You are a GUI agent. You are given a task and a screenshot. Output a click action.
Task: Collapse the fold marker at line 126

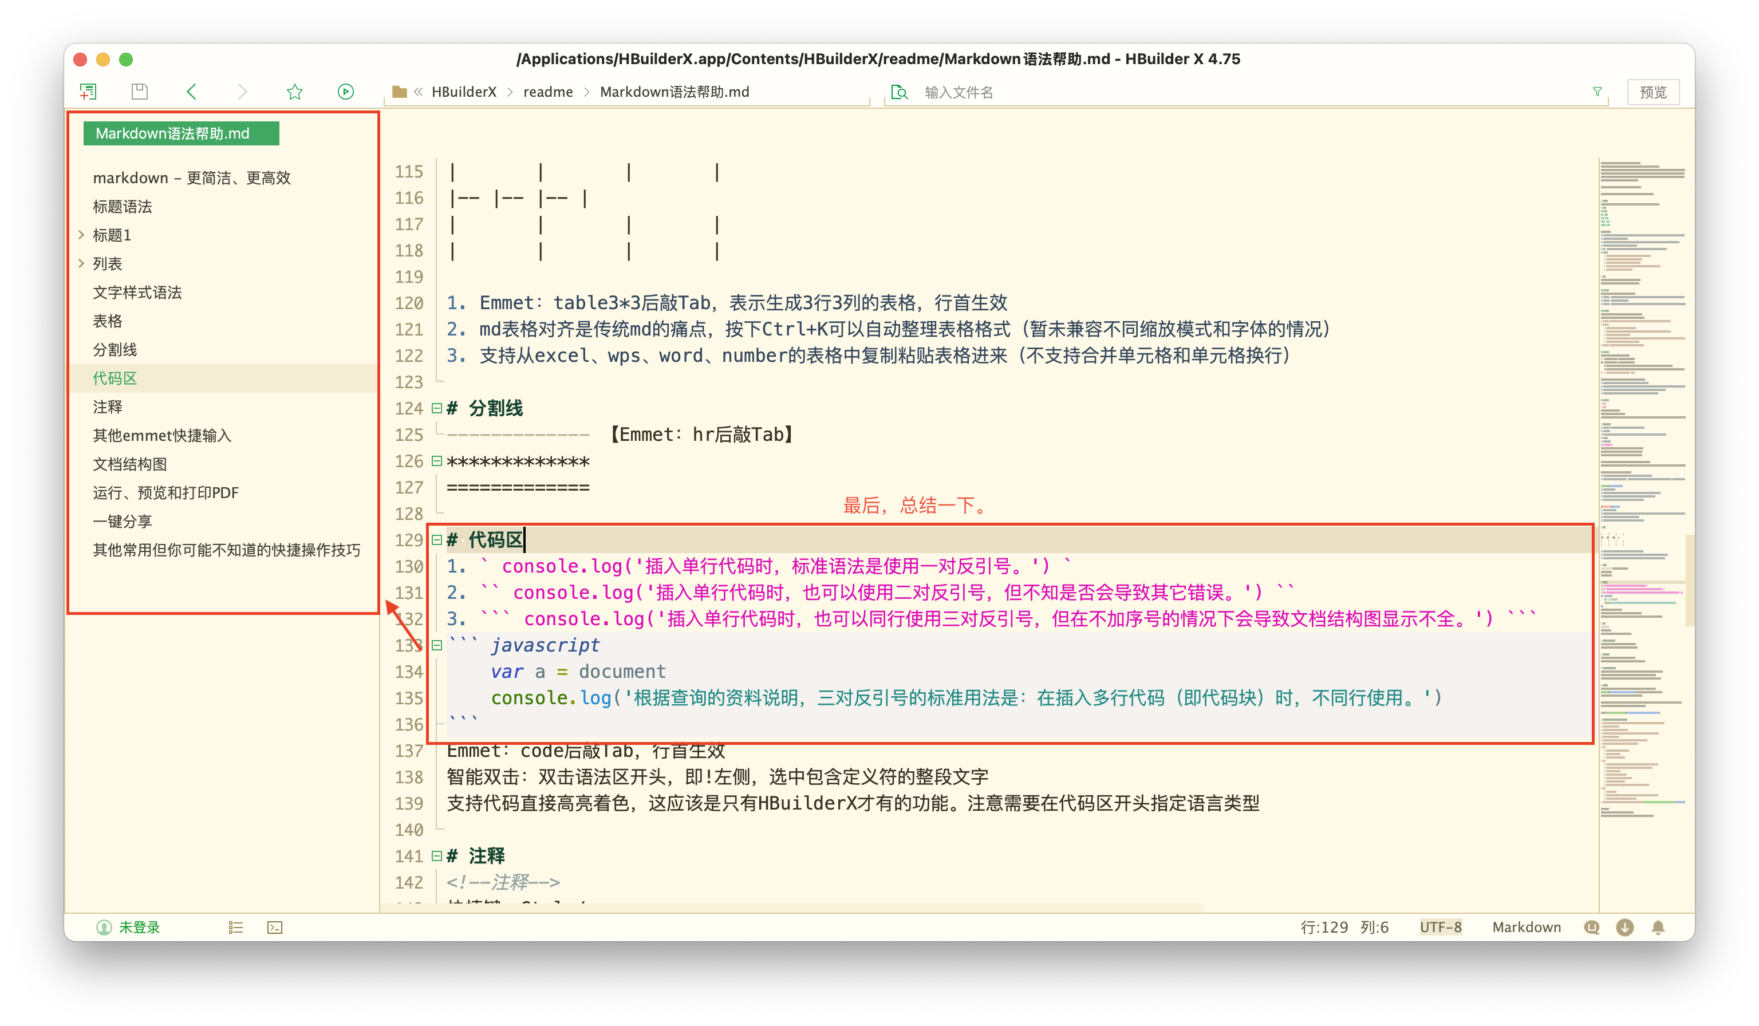[x=437, y=461]
